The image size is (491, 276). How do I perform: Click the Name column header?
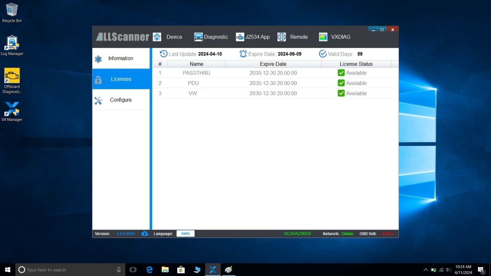click(x=196, y=64)
